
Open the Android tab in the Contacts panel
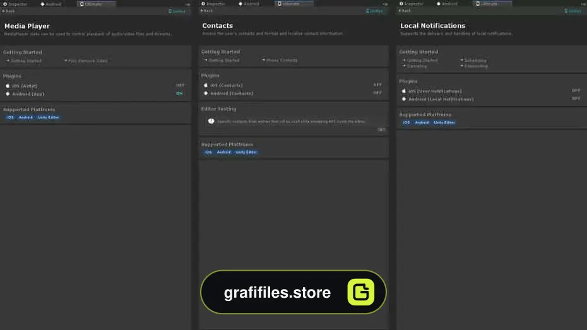249,4
